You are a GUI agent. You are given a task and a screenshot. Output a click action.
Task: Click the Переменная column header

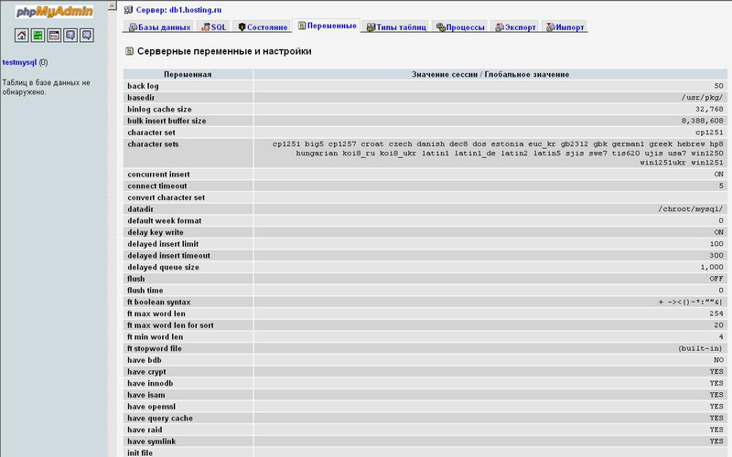pyautogui.click(x=188, y=74)
